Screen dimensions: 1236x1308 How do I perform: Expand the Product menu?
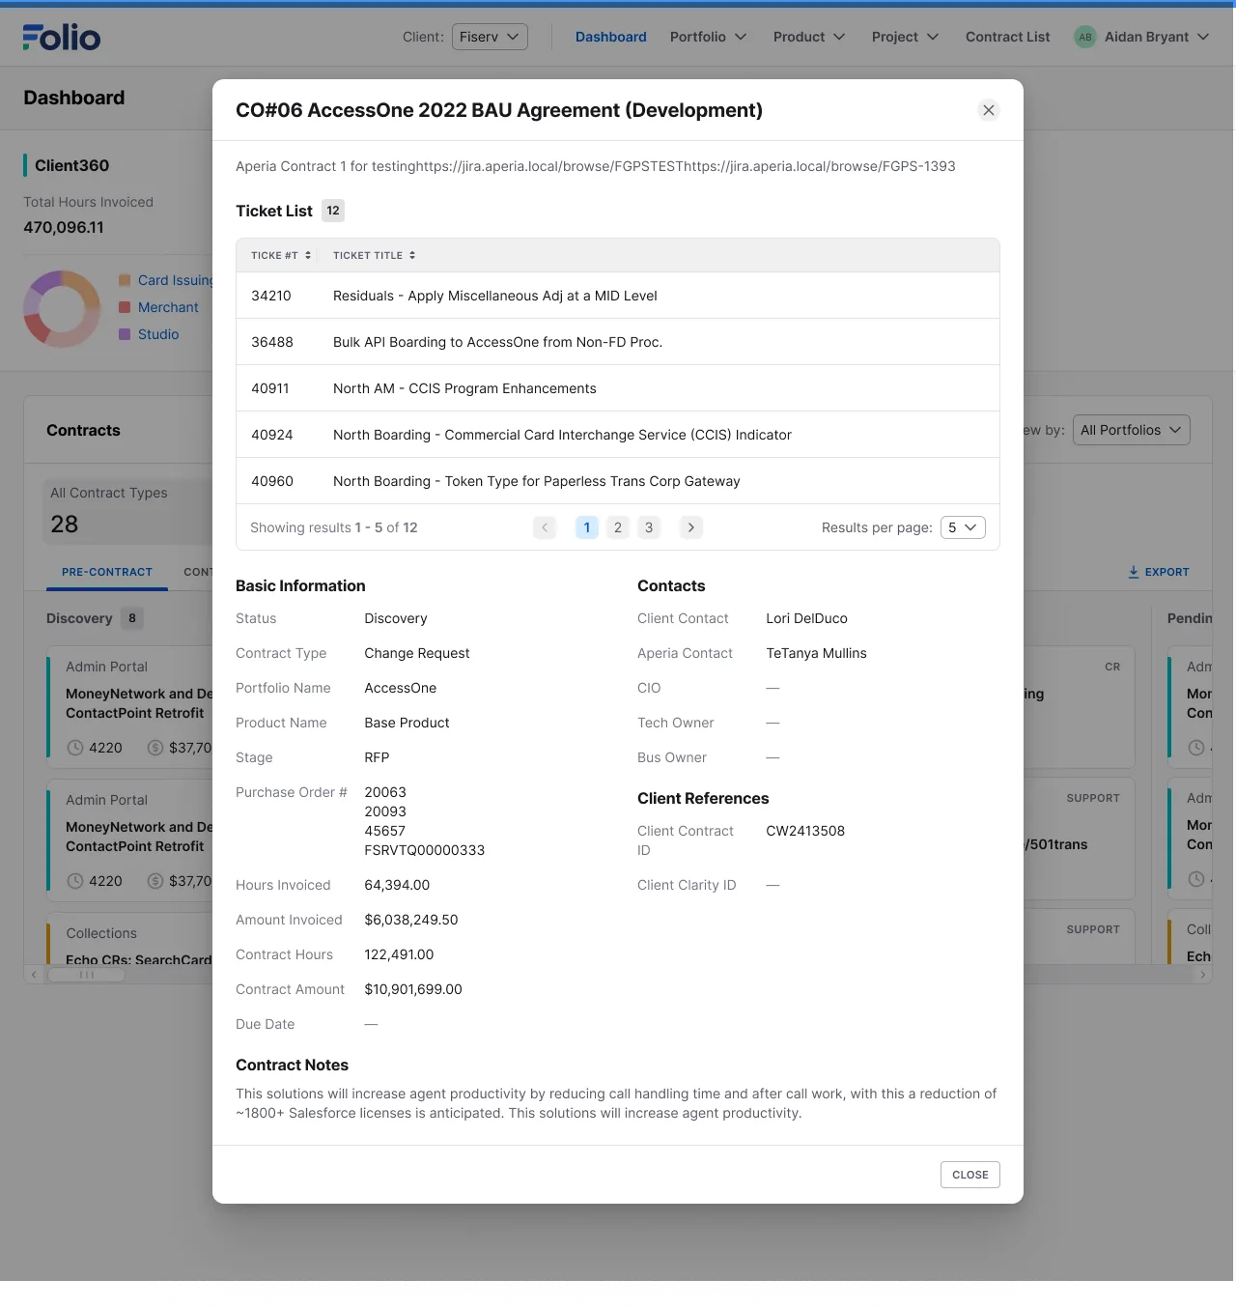pos(809,37)
